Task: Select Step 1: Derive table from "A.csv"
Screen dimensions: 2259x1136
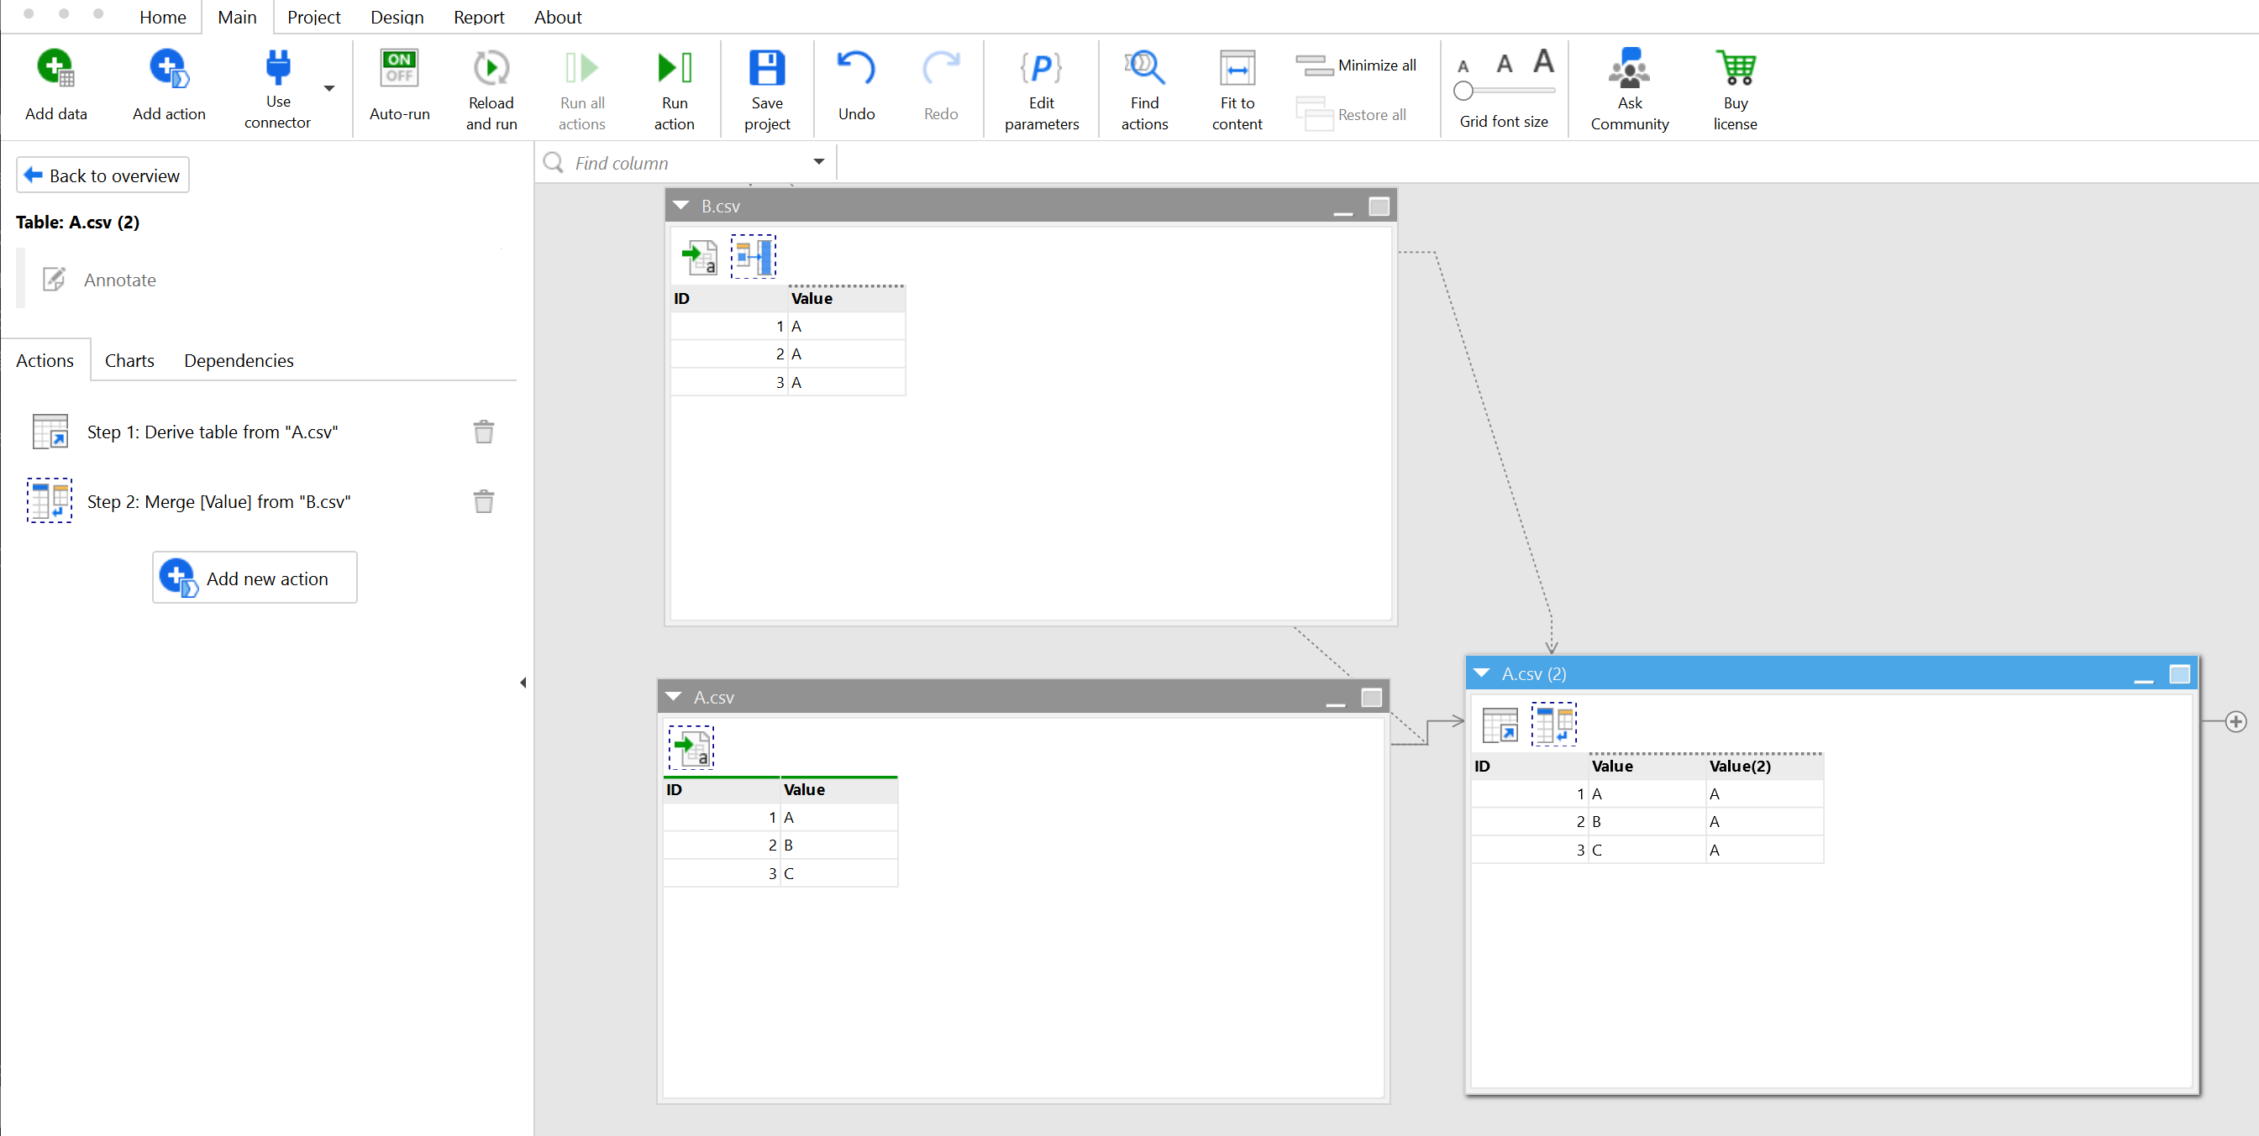Action: point(213,432)
